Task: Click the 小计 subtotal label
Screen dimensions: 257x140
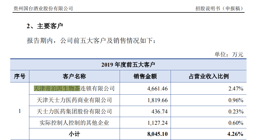Action: (74, 134)
